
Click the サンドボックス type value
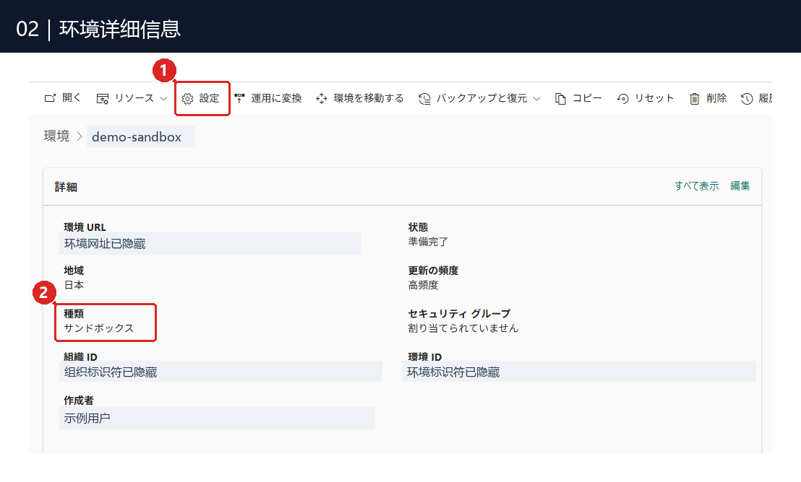point(98,328)
